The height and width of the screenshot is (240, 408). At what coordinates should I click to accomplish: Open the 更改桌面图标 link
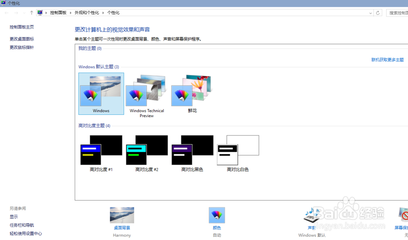[22, 39]
